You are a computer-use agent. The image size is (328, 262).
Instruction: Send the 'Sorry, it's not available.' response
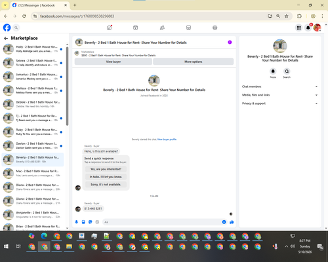point(106,185)
